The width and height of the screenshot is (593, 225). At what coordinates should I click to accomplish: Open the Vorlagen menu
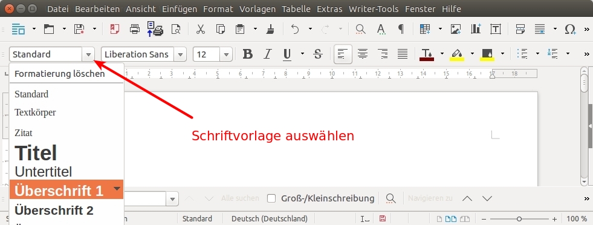pos(258,8)
